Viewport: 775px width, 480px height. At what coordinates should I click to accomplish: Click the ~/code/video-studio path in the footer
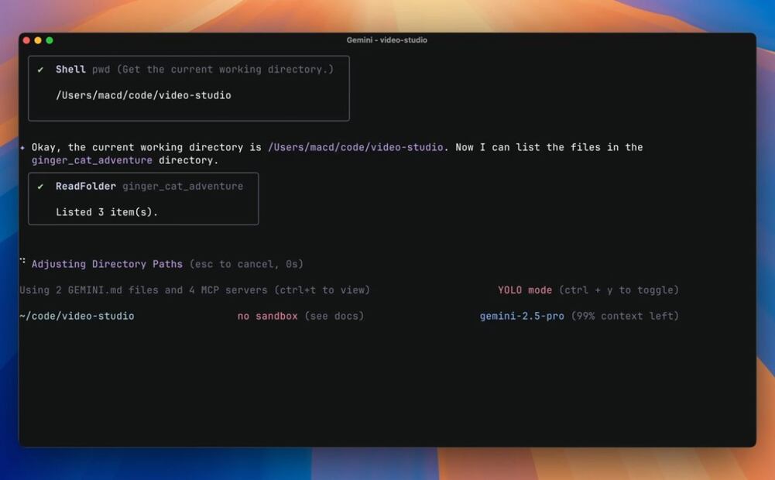pyautogui.click(x=77, y=317)
